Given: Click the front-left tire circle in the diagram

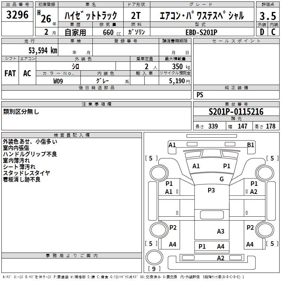Looking at the screenshot, I should pyautogui.click(x=158, y=172).
